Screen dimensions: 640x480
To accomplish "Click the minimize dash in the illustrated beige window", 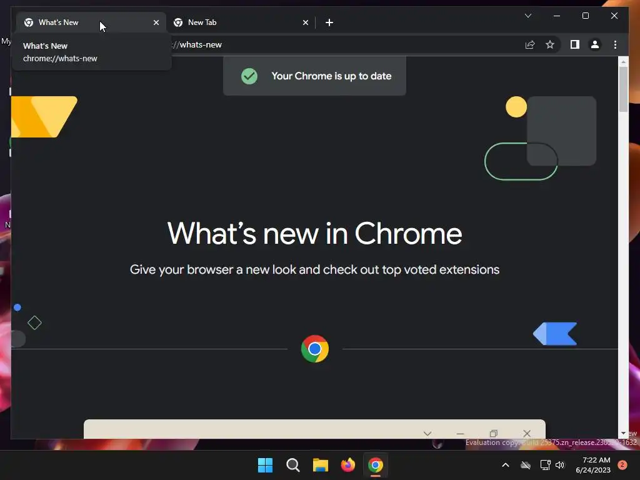I will pos(460,434).
